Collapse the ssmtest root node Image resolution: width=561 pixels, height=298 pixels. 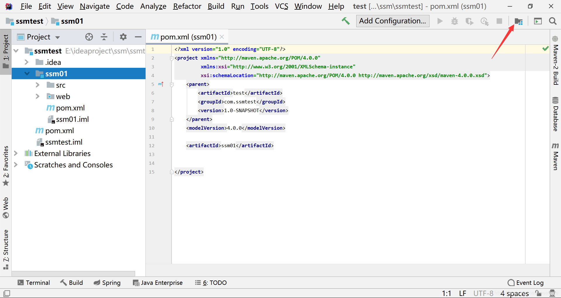coord(16,51)
